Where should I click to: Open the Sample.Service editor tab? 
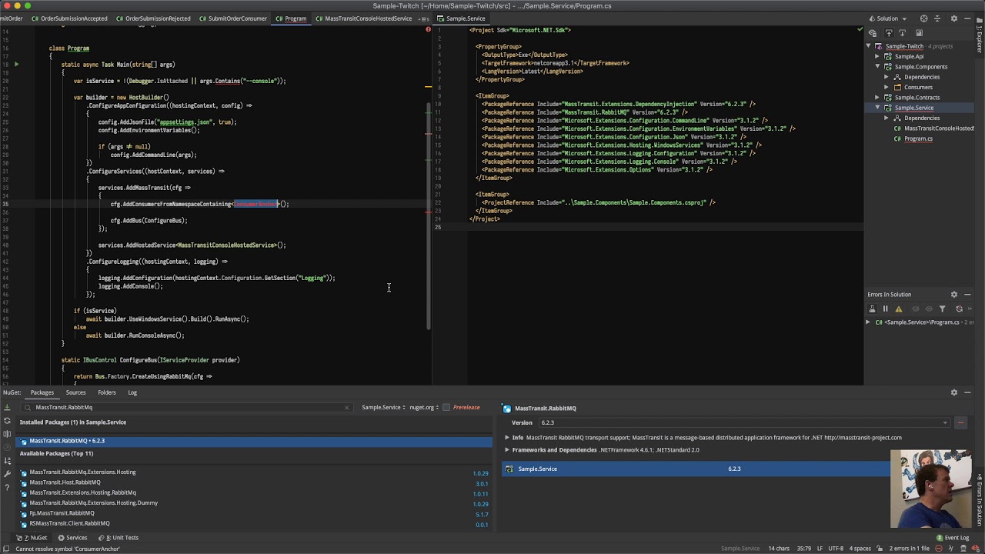[461, 18]
